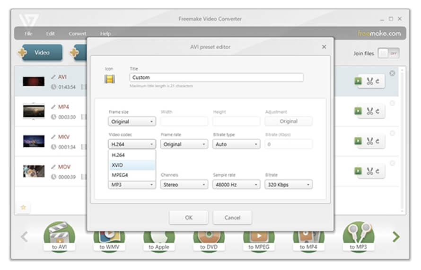Click the to MP3 format icon

click(x=359, y=237)
